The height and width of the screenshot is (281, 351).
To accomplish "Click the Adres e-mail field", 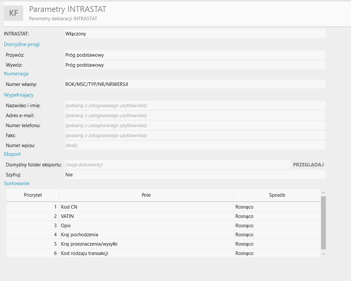I will [195, 116].
